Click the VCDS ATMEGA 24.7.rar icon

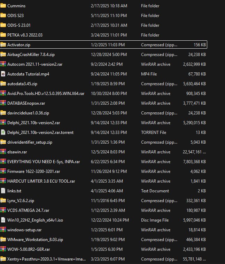3,210
